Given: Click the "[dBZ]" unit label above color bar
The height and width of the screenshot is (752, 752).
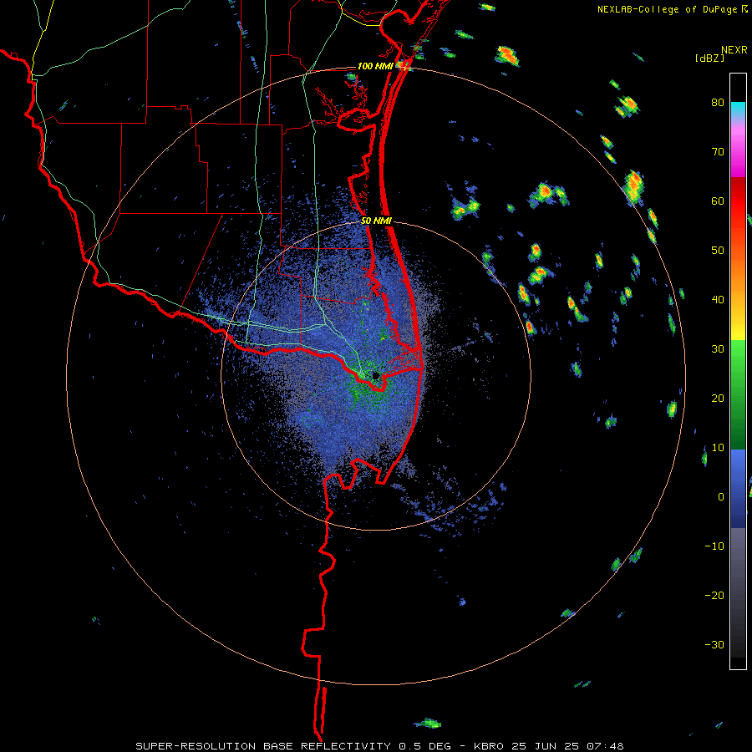Looking at the screenshot, I should pyautogui.click(x=709, y=58).
